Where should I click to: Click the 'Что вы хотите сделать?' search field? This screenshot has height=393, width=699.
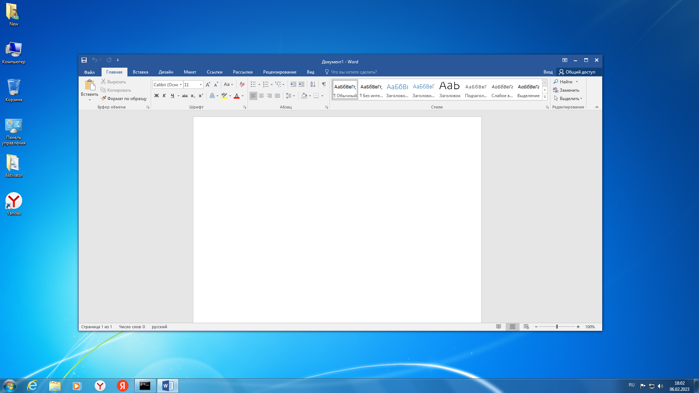[x=354, y=72]
